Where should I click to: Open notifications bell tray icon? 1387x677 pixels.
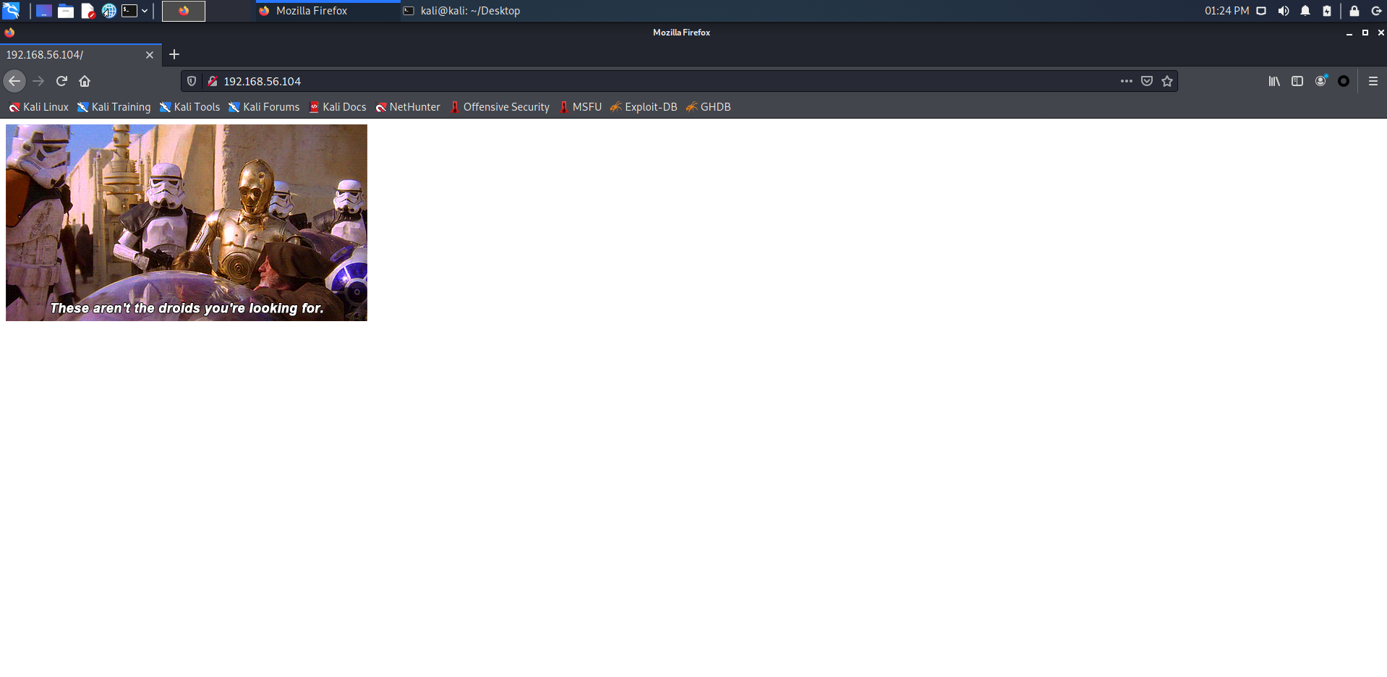point(1305,11)
